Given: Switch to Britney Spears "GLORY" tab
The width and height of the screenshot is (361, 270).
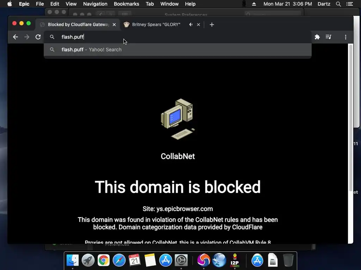Looking at the screenshot, I should 156,25.
